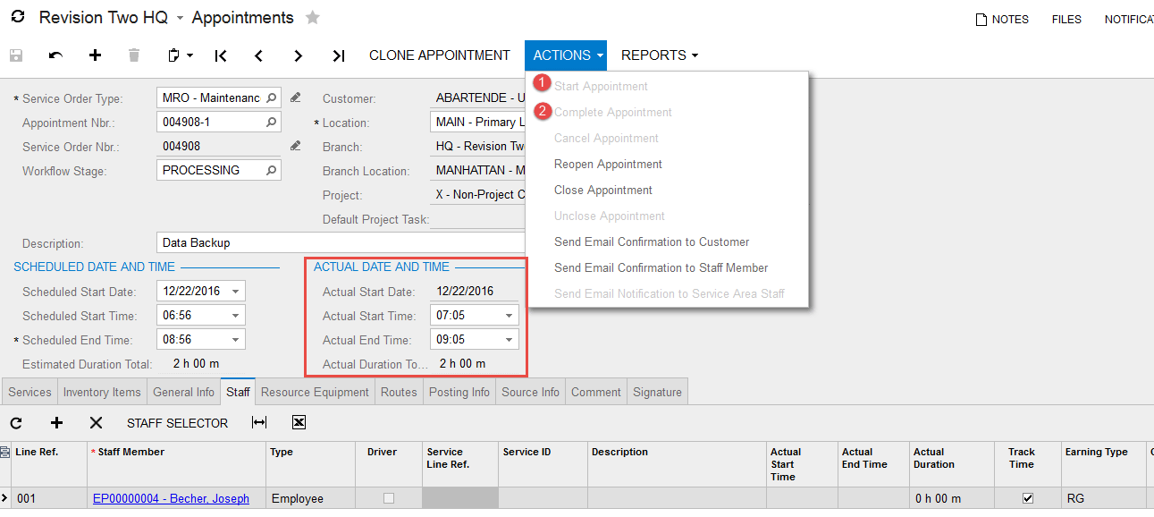Open the Posting Info tab

click(459, 393)
